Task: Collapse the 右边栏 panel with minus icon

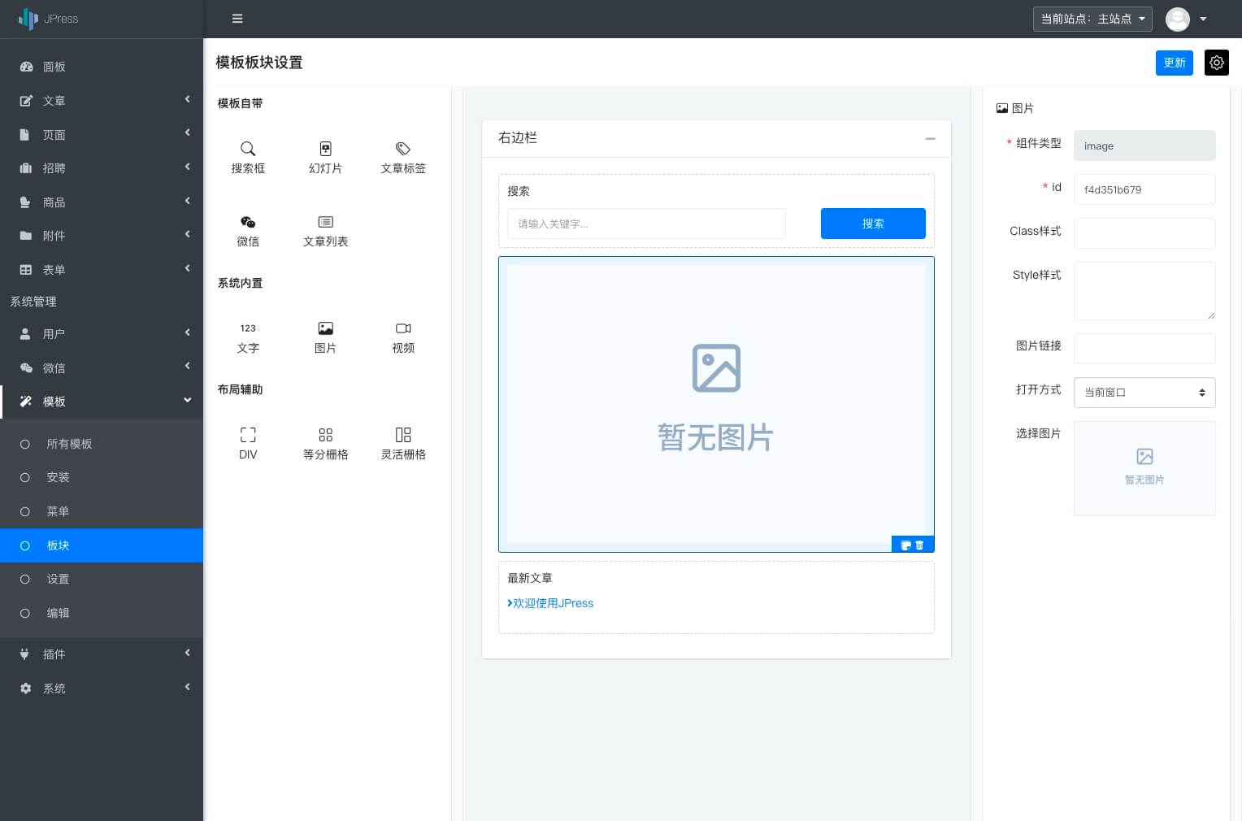Action: pos(930,139)
